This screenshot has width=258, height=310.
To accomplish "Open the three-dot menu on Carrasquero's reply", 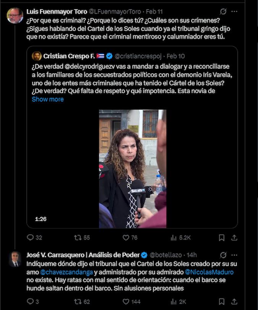I will 234,255.
